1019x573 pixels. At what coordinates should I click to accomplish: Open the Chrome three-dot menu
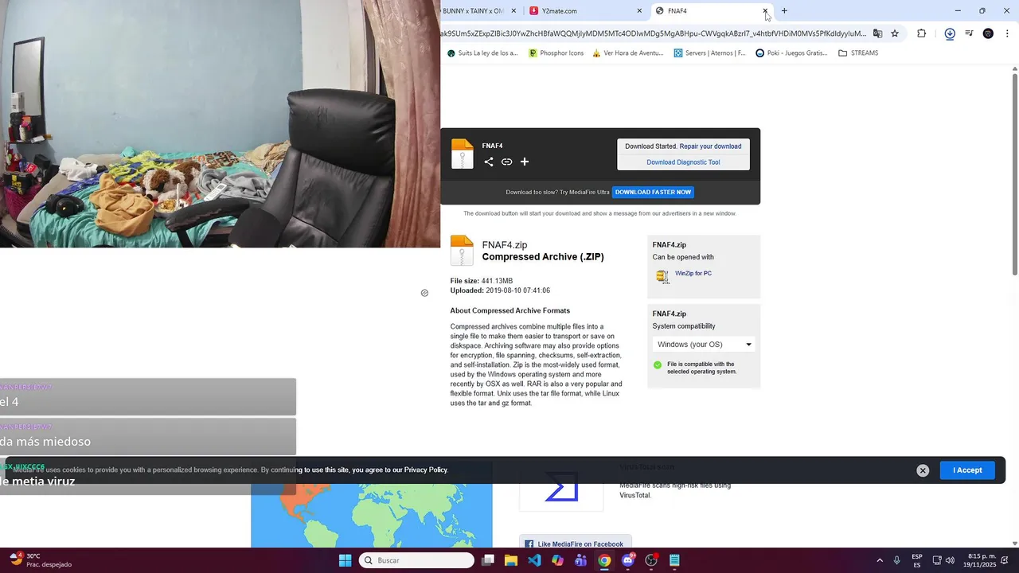pyautogui.click(x=1007, y=33)
